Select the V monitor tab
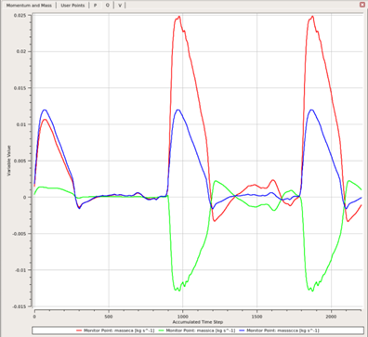Viewport: 368px width, 337px height. (120, 6)
